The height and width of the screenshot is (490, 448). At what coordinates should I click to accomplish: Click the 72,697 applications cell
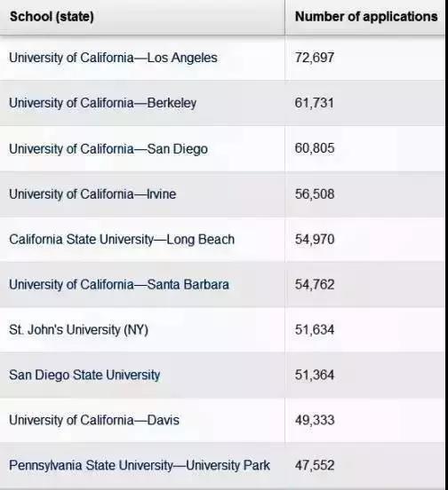[x=315, y=58]
